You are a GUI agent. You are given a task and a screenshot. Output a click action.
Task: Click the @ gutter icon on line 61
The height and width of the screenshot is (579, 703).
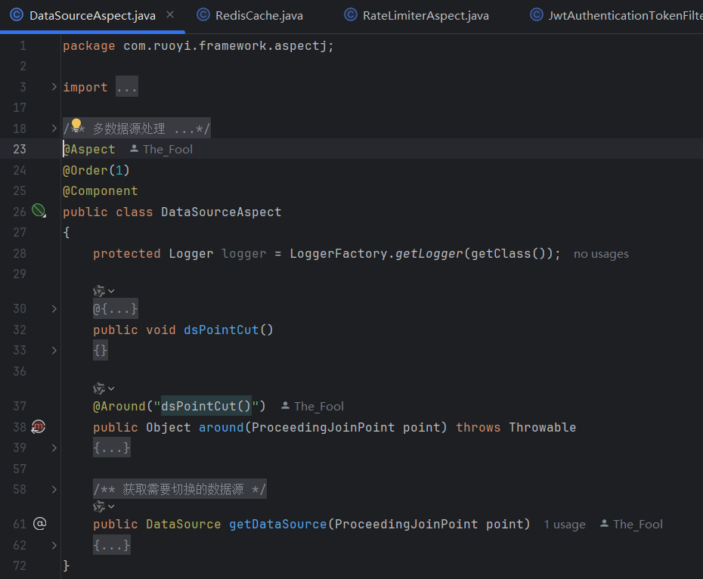click(39, 523)
